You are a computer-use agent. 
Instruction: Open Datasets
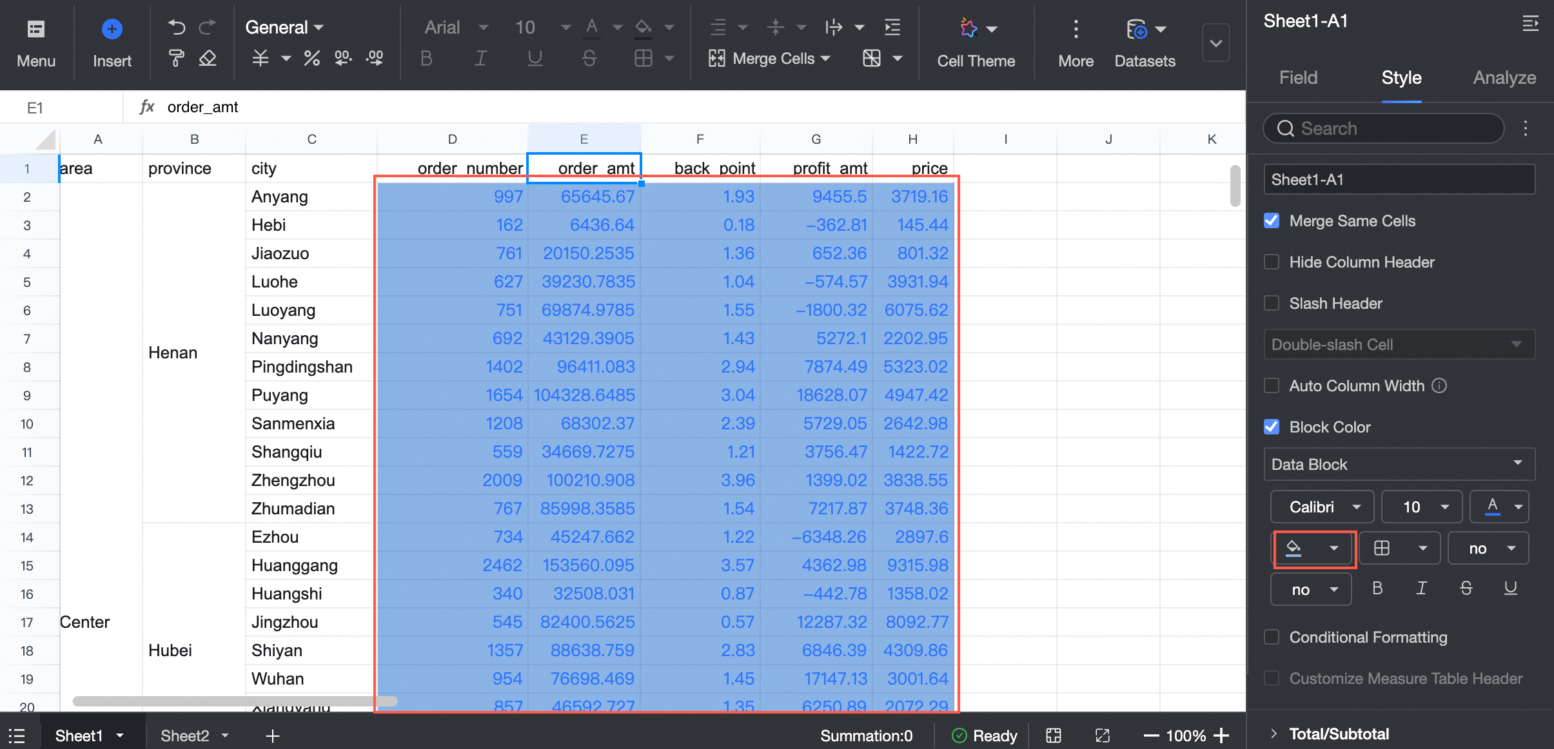[x=1145, y=43]
